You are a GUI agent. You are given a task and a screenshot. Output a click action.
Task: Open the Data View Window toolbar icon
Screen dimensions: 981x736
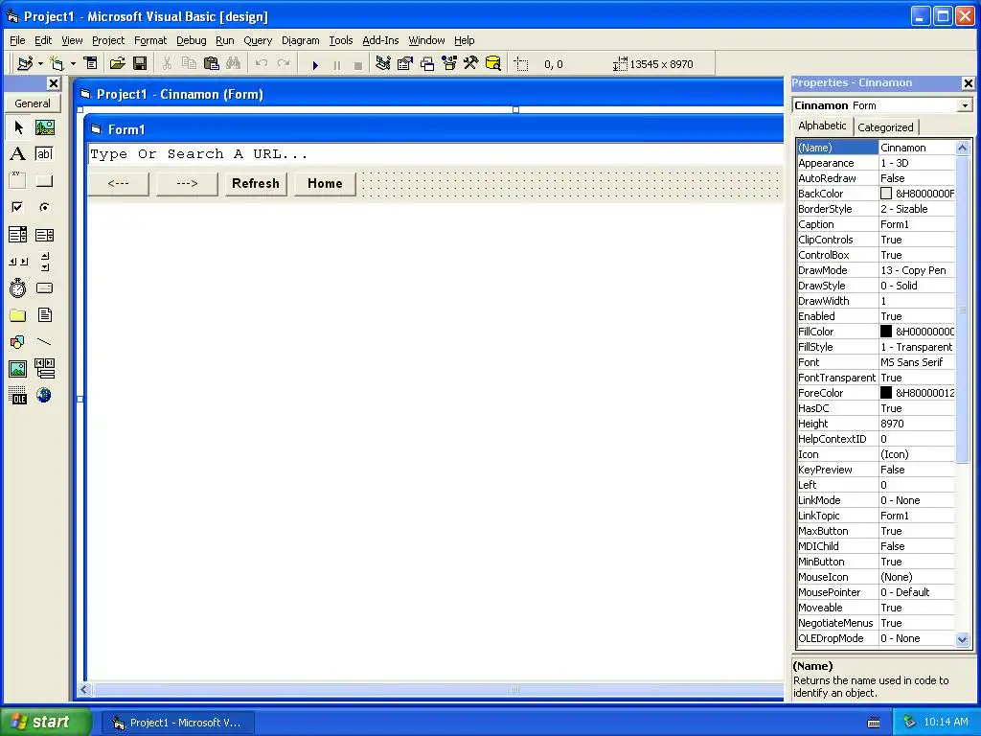click(x=493, y=64)
